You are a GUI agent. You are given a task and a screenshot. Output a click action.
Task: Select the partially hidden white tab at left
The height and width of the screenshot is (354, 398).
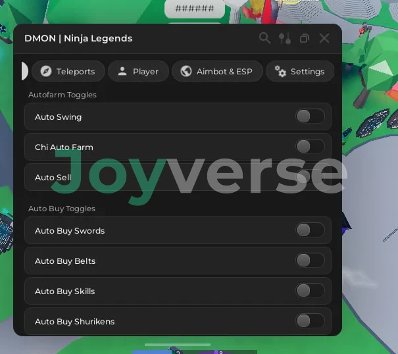[x=24, y=72]
